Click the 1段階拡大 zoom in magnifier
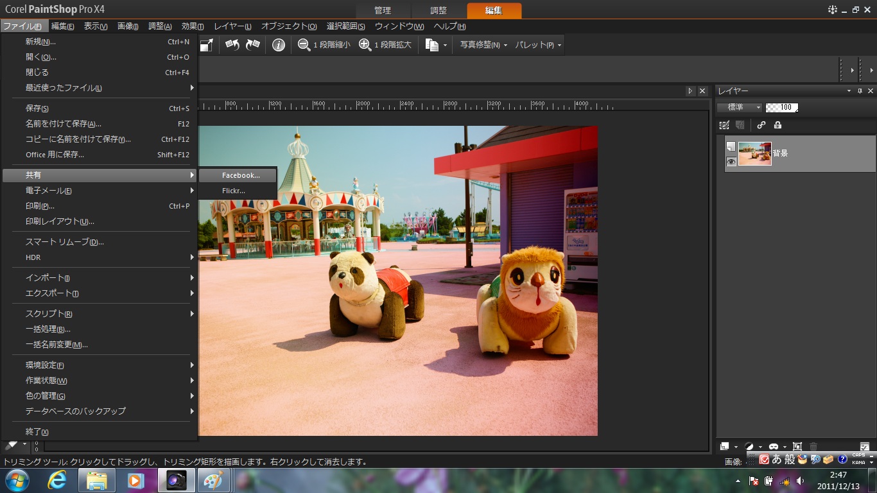This screenshot has height=493, width=877. click(365, 45)
